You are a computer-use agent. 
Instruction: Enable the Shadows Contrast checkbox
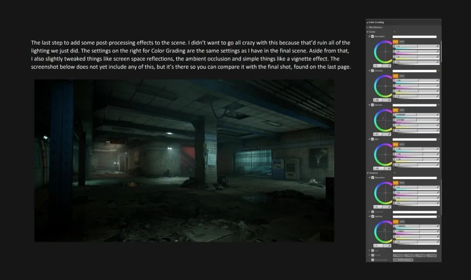coord(372,212)
